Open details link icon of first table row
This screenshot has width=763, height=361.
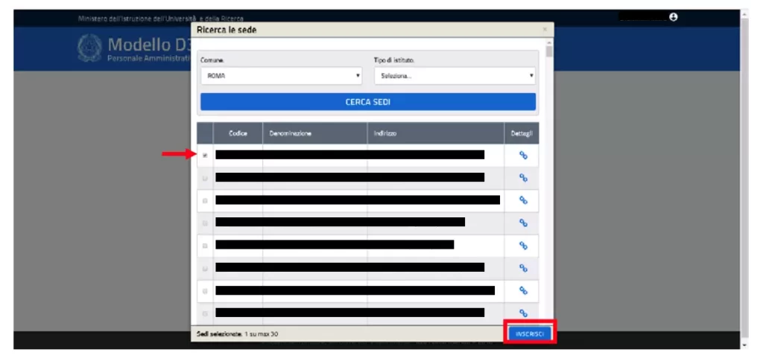click(523, 155)
